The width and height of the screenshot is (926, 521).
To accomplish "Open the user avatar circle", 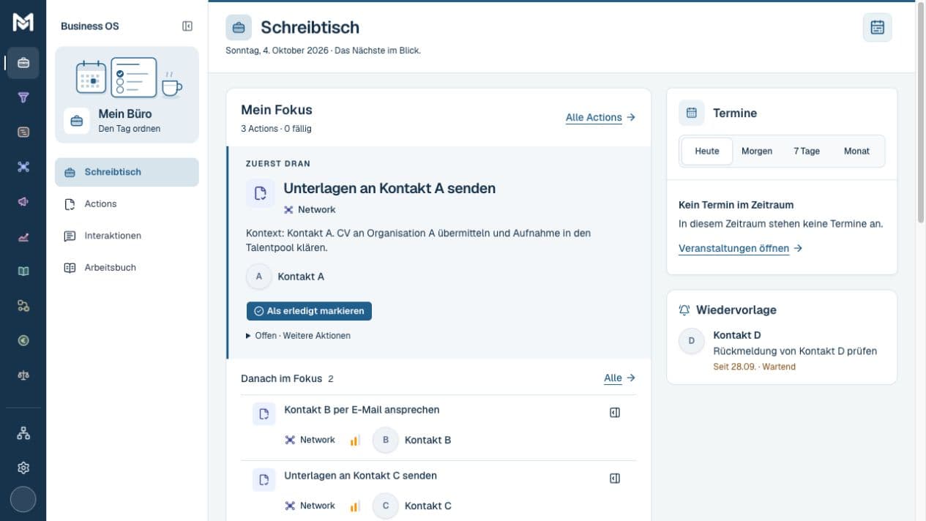I will click(23, 499).
